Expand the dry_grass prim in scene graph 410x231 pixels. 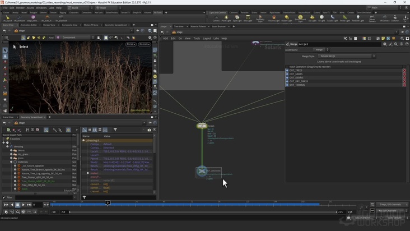point(11,154)
